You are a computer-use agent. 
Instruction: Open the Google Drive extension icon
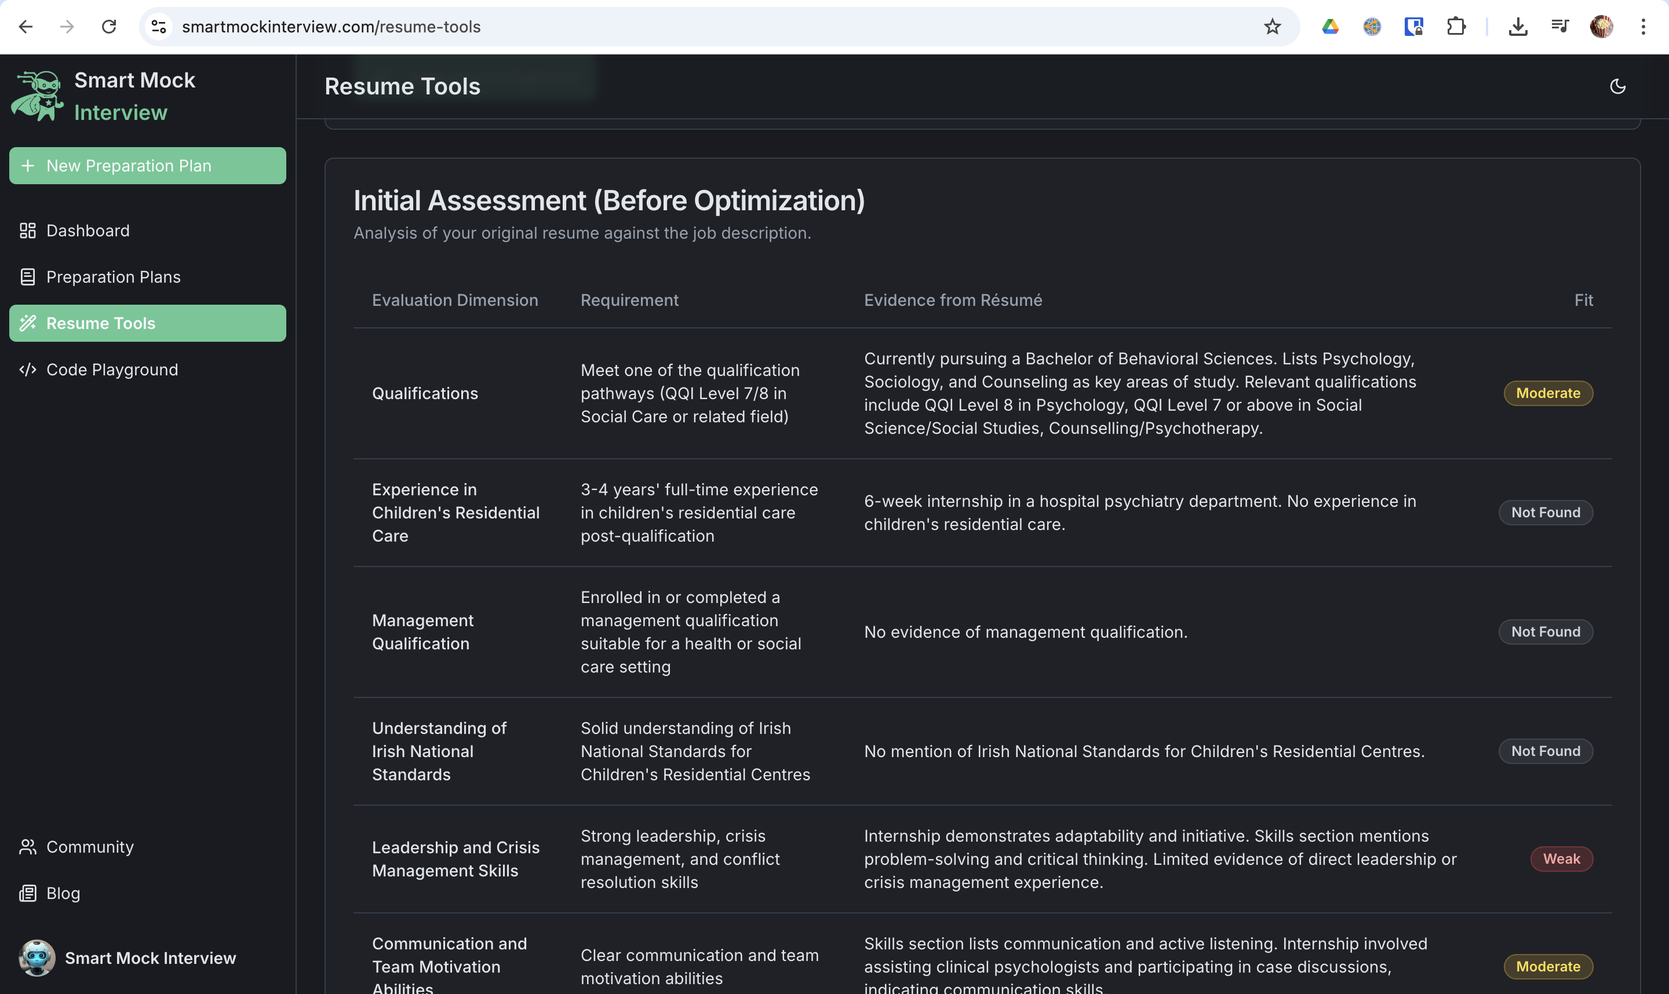(x=1330, y=27)
